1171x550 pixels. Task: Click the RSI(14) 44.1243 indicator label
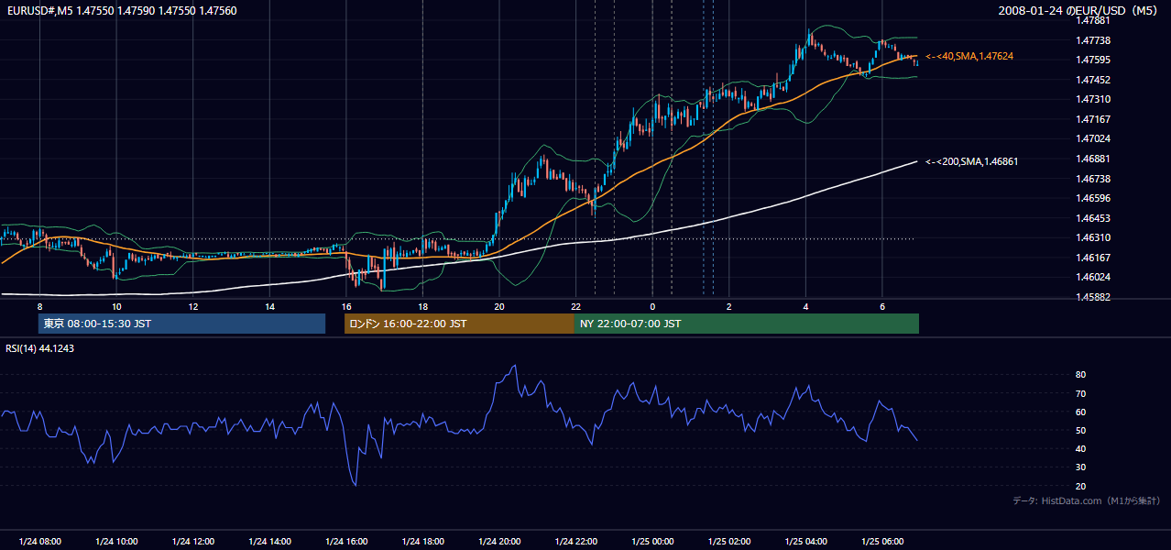[x=40, y=348]
